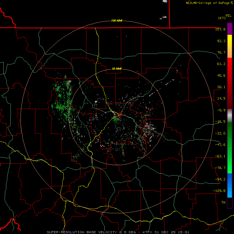Viewport: 234px width, 234px height.
Task: Click the -78.7 velocity scale value
Action: point(220,168)
